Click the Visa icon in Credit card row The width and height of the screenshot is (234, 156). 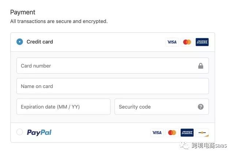coord(172,42)
